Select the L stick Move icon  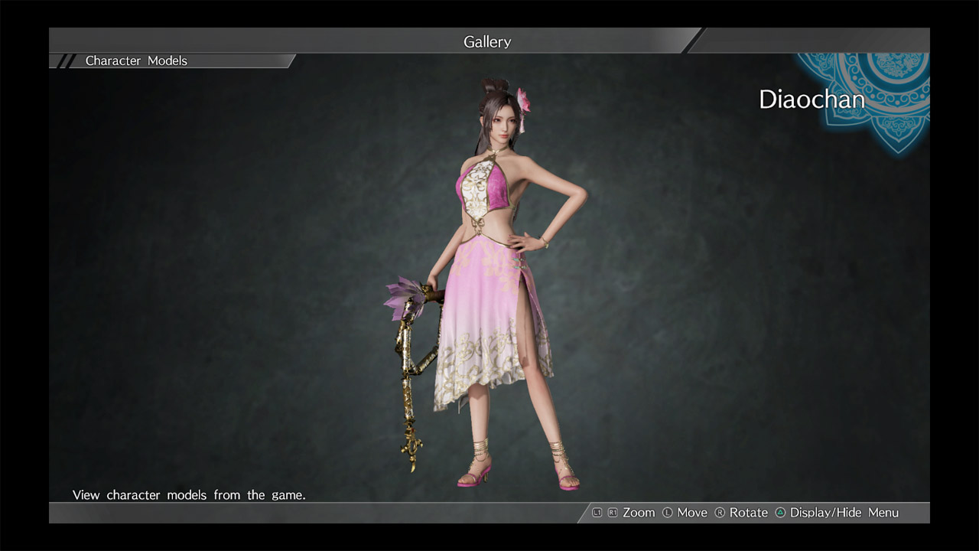point(668,512)
